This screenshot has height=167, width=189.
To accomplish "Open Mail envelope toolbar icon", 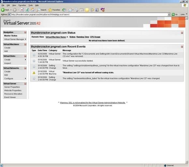I will coord(70,10).
